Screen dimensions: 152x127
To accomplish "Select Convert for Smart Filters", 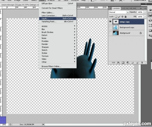I will [58, 8].
